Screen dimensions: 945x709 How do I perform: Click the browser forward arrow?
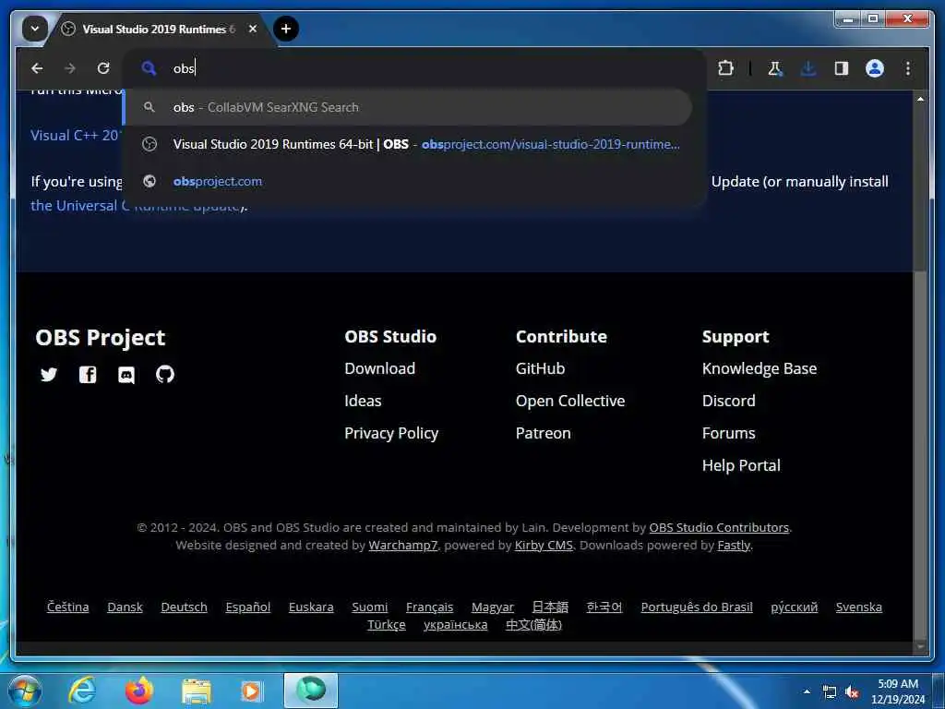point(70,68)
